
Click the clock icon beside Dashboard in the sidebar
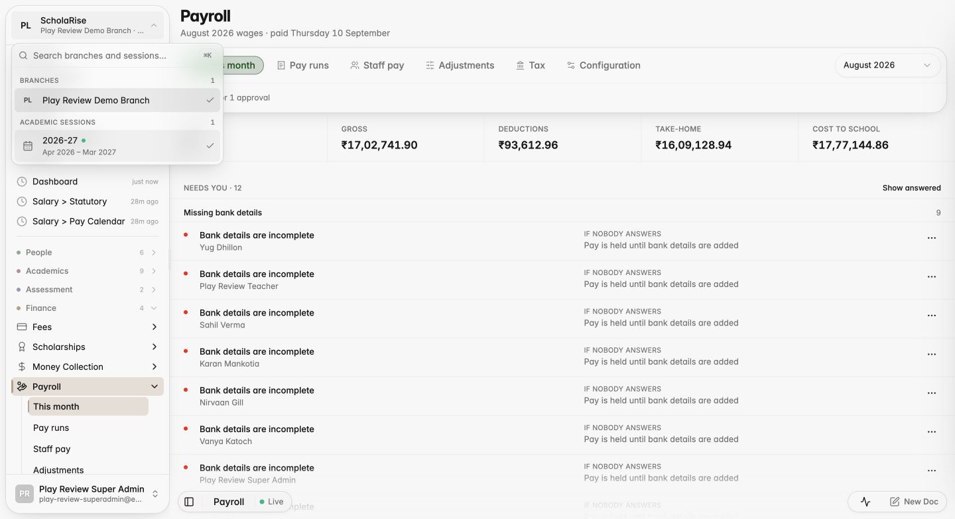(x=22, y=182)
